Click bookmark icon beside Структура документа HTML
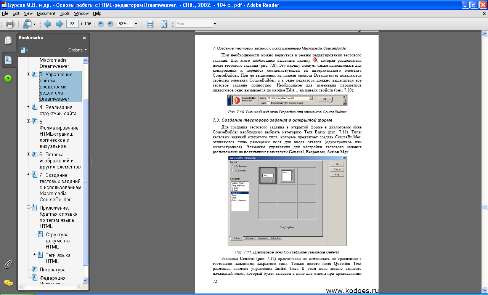The width and height of the screenshot is (488, 295). point(41,234)
